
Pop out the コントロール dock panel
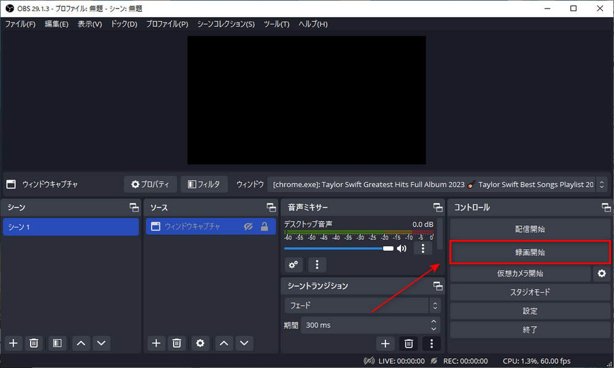coord(606,207)
